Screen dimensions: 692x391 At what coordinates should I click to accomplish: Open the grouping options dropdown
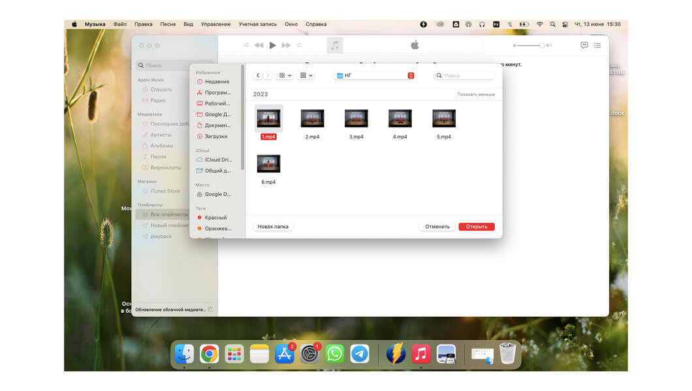(x=306, y=76)
